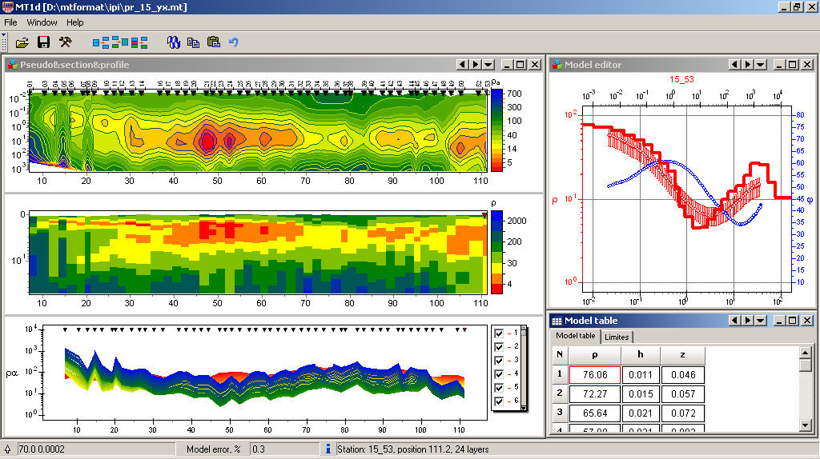Click the waveform curves toolbar icon
The height and width of the screenshot is (459, 820).
[x=173, y=42]
